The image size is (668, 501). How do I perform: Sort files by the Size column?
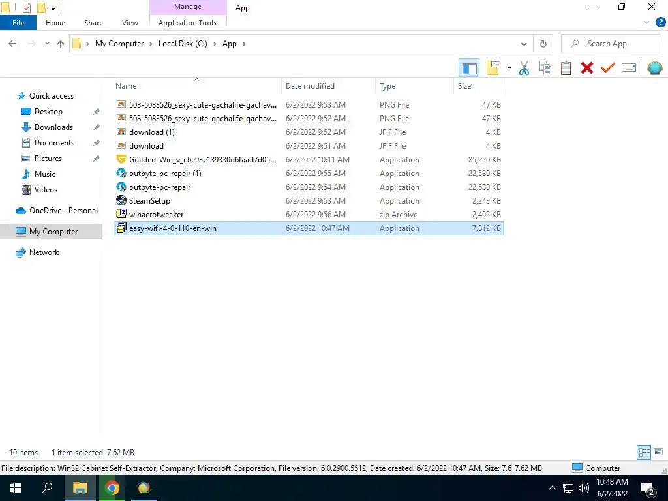(x=464, y=85)
